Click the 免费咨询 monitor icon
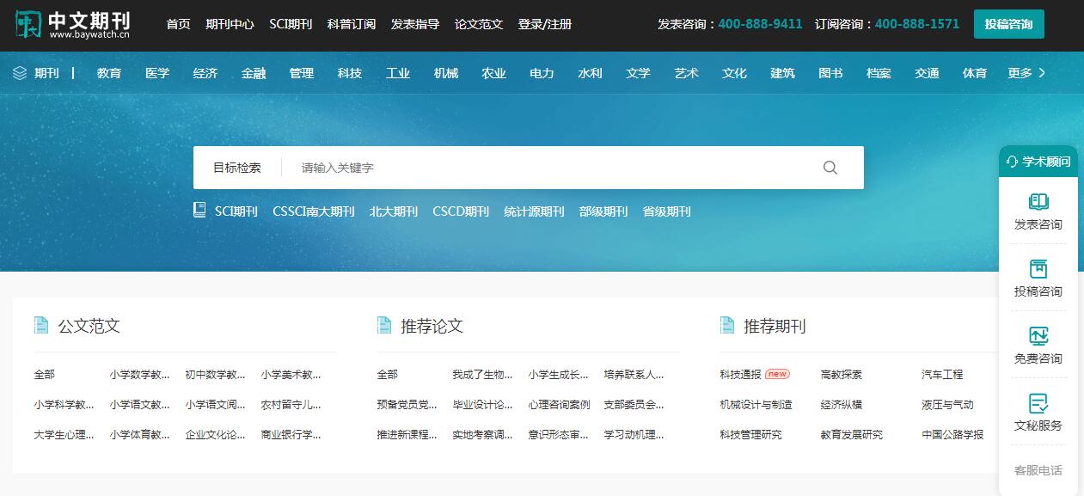 tap(1038, 336)
